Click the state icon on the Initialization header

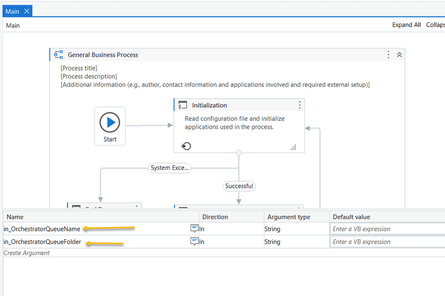coord(183,105)
